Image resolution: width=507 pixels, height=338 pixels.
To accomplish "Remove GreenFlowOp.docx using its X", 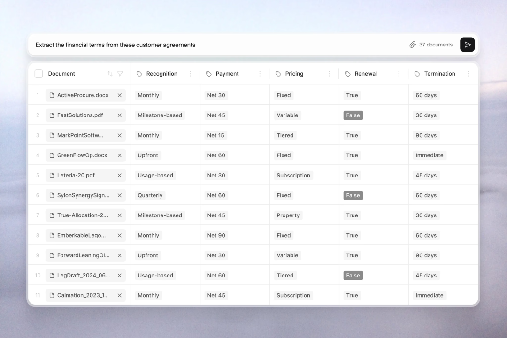I will [x=119, y=155].
